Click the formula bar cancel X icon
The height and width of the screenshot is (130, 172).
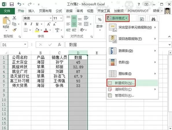click(40, 45)
